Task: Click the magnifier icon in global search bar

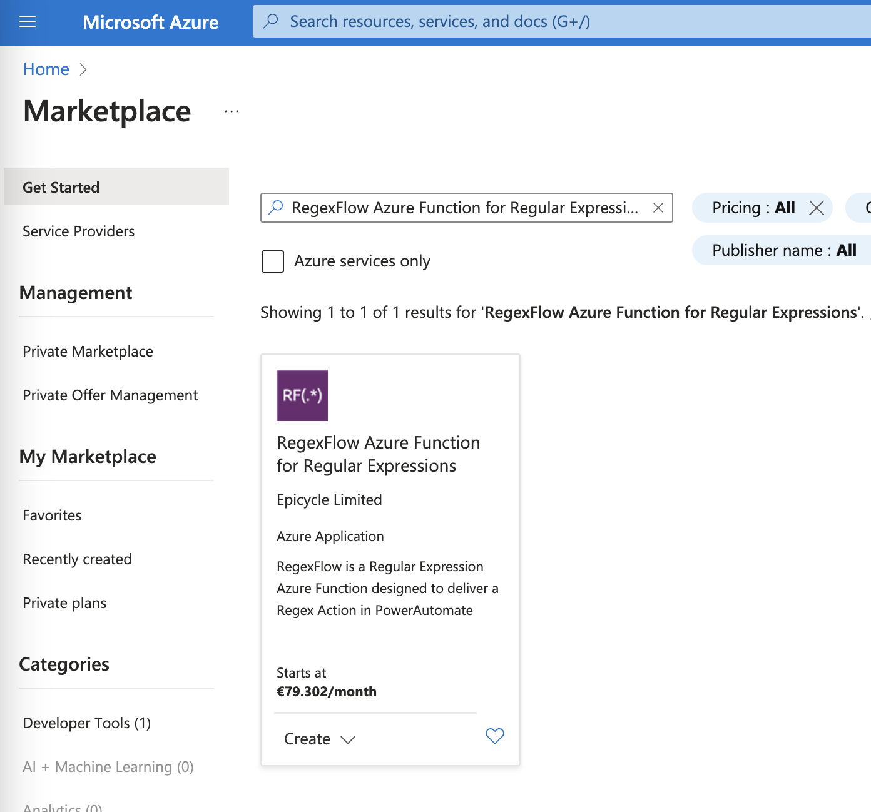Action: (x=271, y=21)
